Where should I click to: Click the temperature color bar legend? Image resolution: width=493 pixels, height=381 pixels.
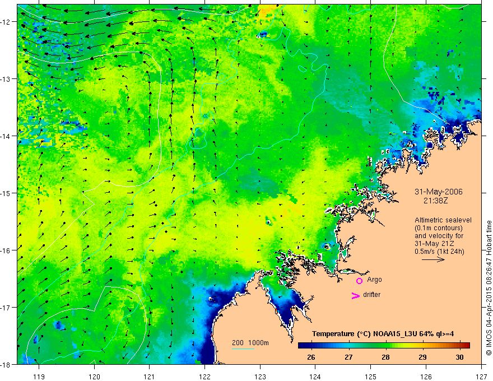[x=384, y=345]
